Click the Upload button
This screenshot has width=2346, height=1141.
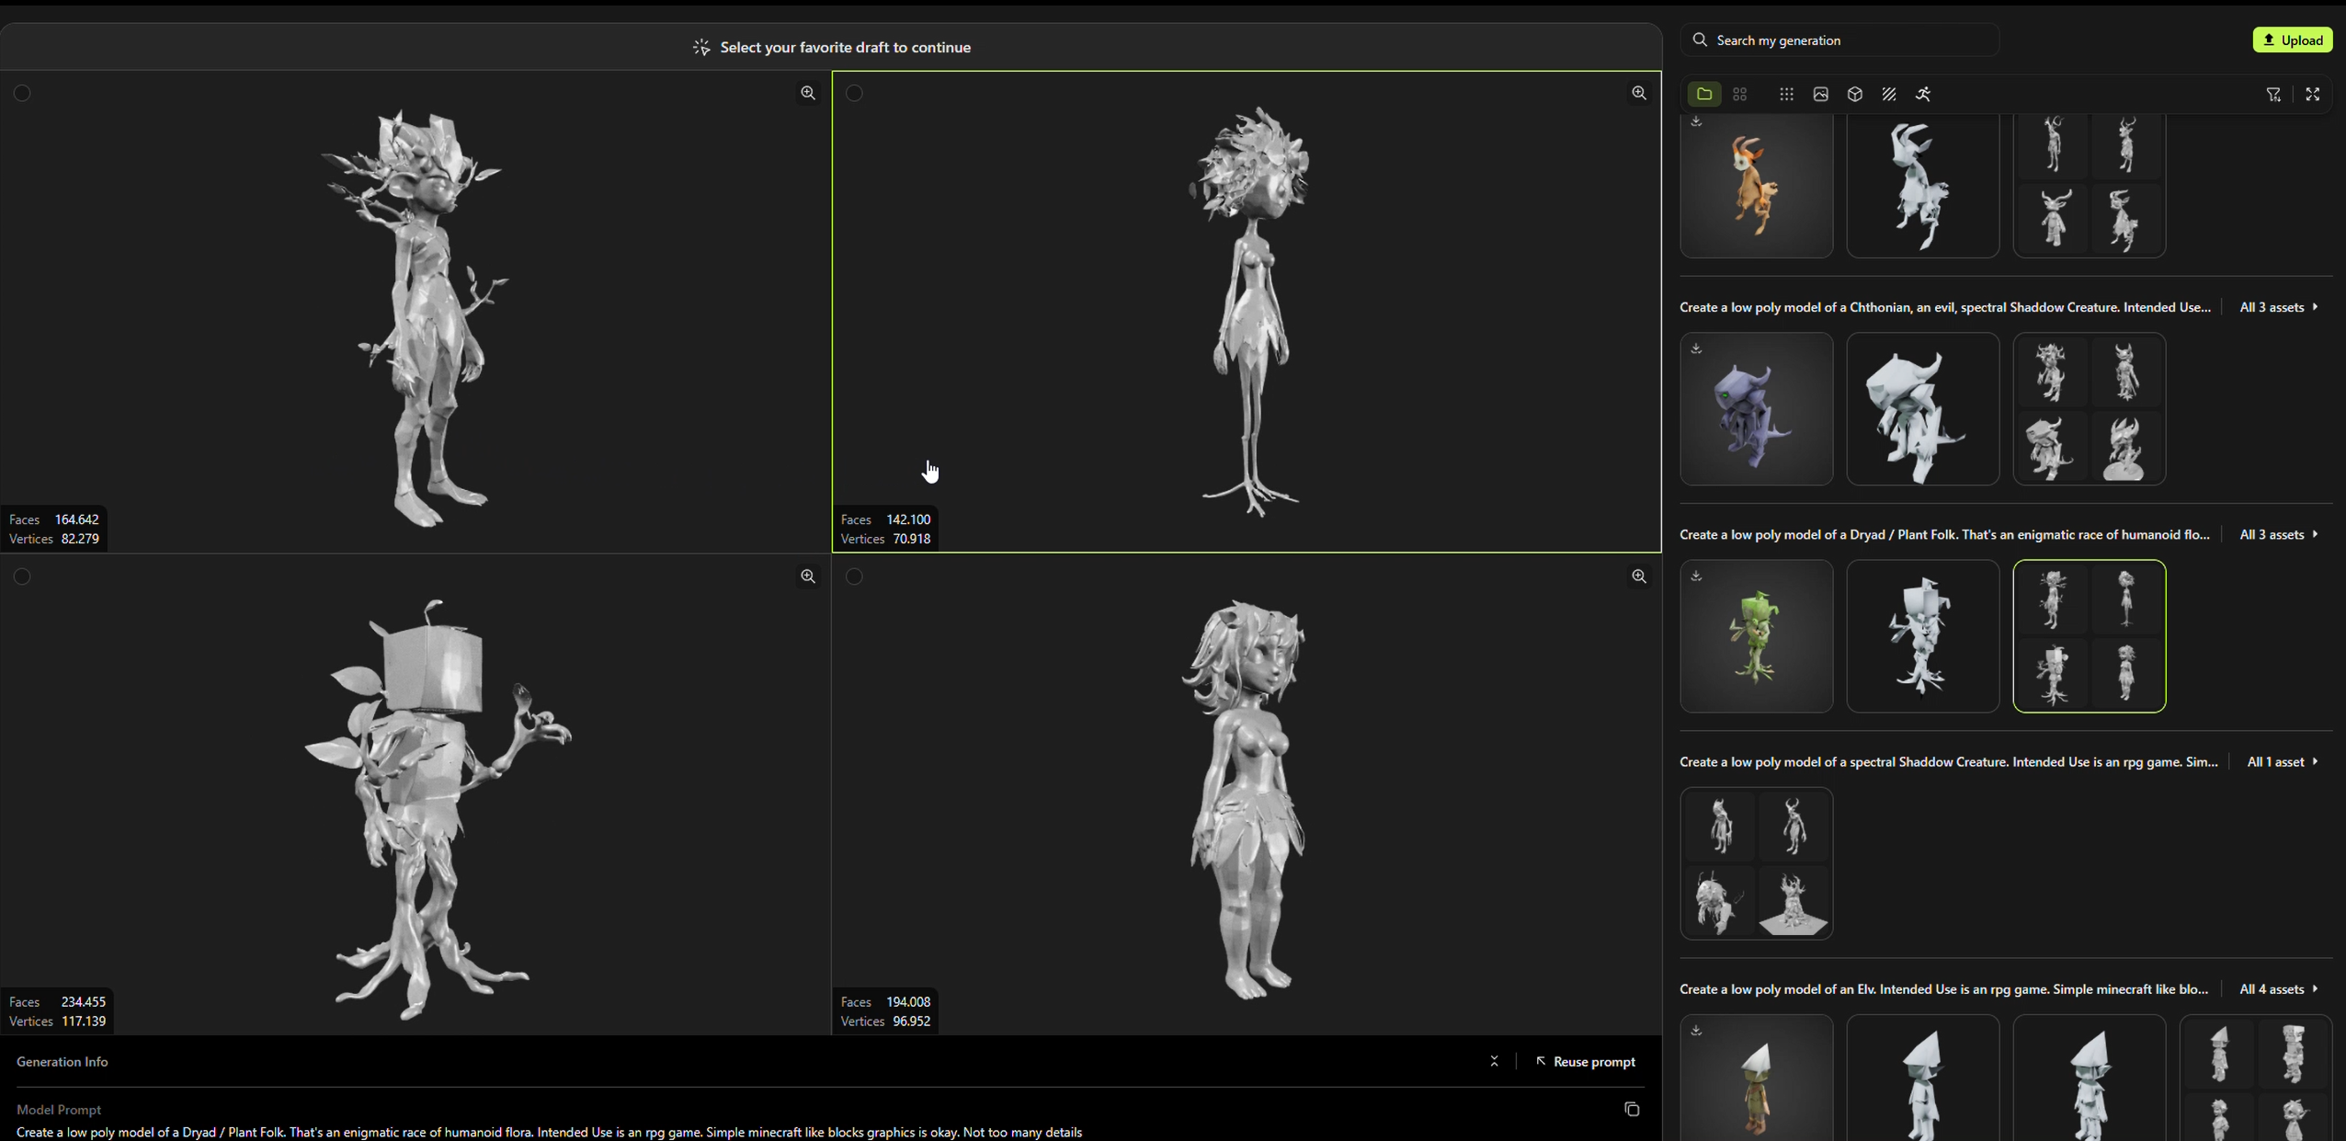click(2292, 40)
